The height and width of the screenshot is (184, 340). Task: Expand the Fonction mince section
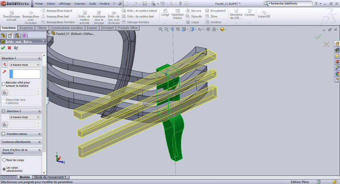(x=40, y=134)
